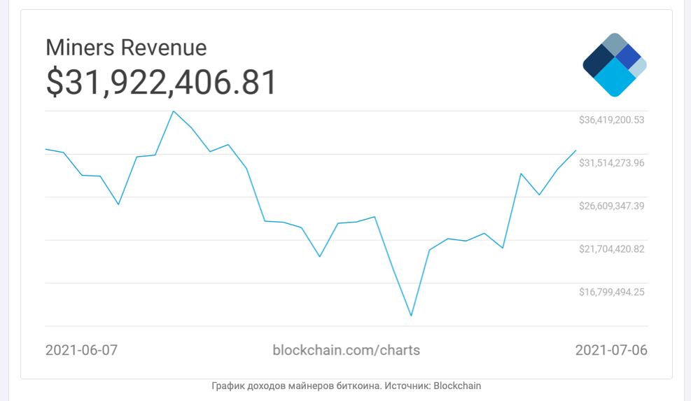Screen dimensions: 691x401
Task: Click the 2021-07-06 end date label
Action: click(611, 350)
